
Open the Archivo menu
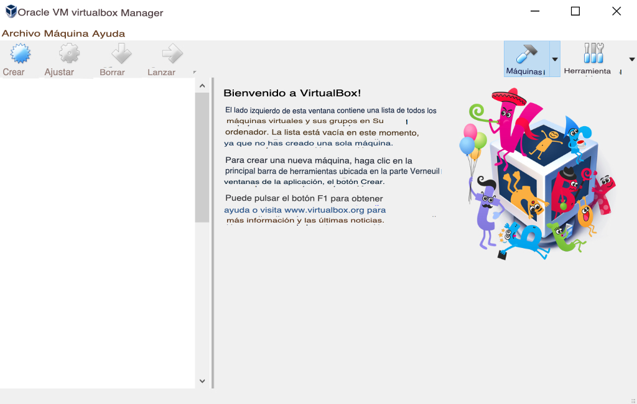coord(21,33)
